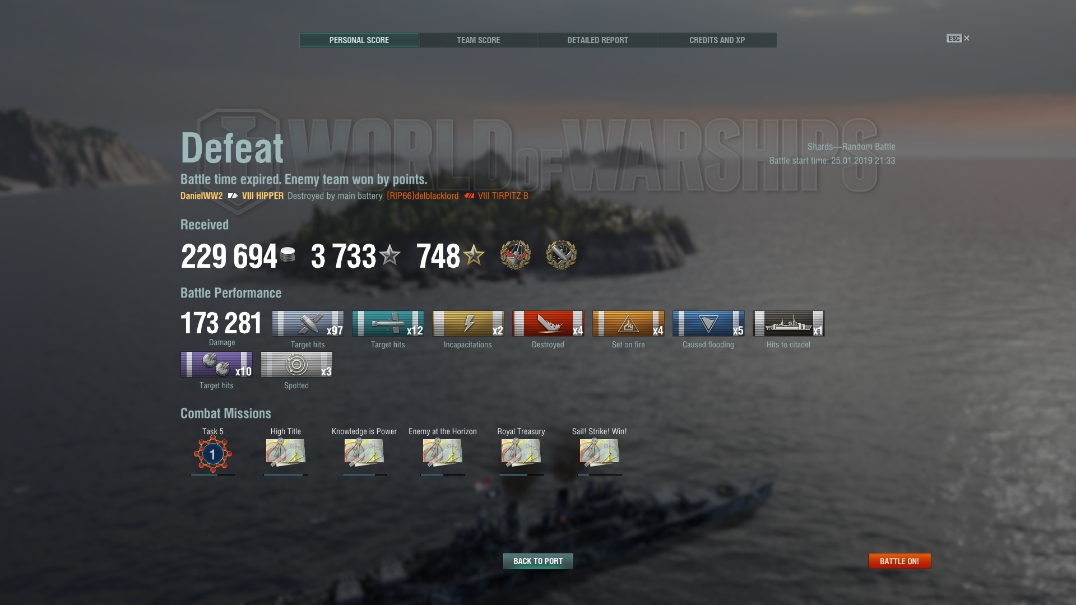Click the Back to Port button
This screenshot has height=605, width=1076.
pos(538,561)
